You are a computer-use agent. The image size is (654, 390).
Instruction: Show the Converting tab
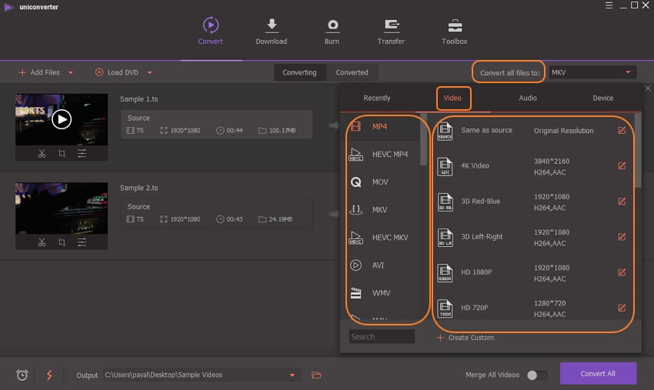click(299, 72)
